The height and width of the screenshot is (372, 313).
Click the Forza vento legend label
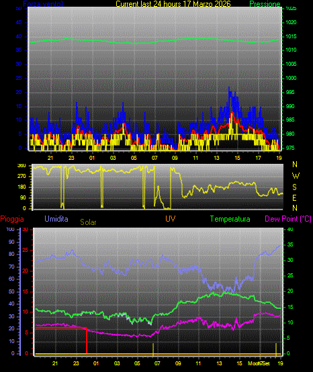[x=43, y=4]
